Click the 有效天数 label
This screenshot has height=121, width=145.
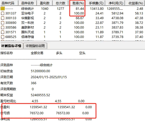click(x=7, y=83)
